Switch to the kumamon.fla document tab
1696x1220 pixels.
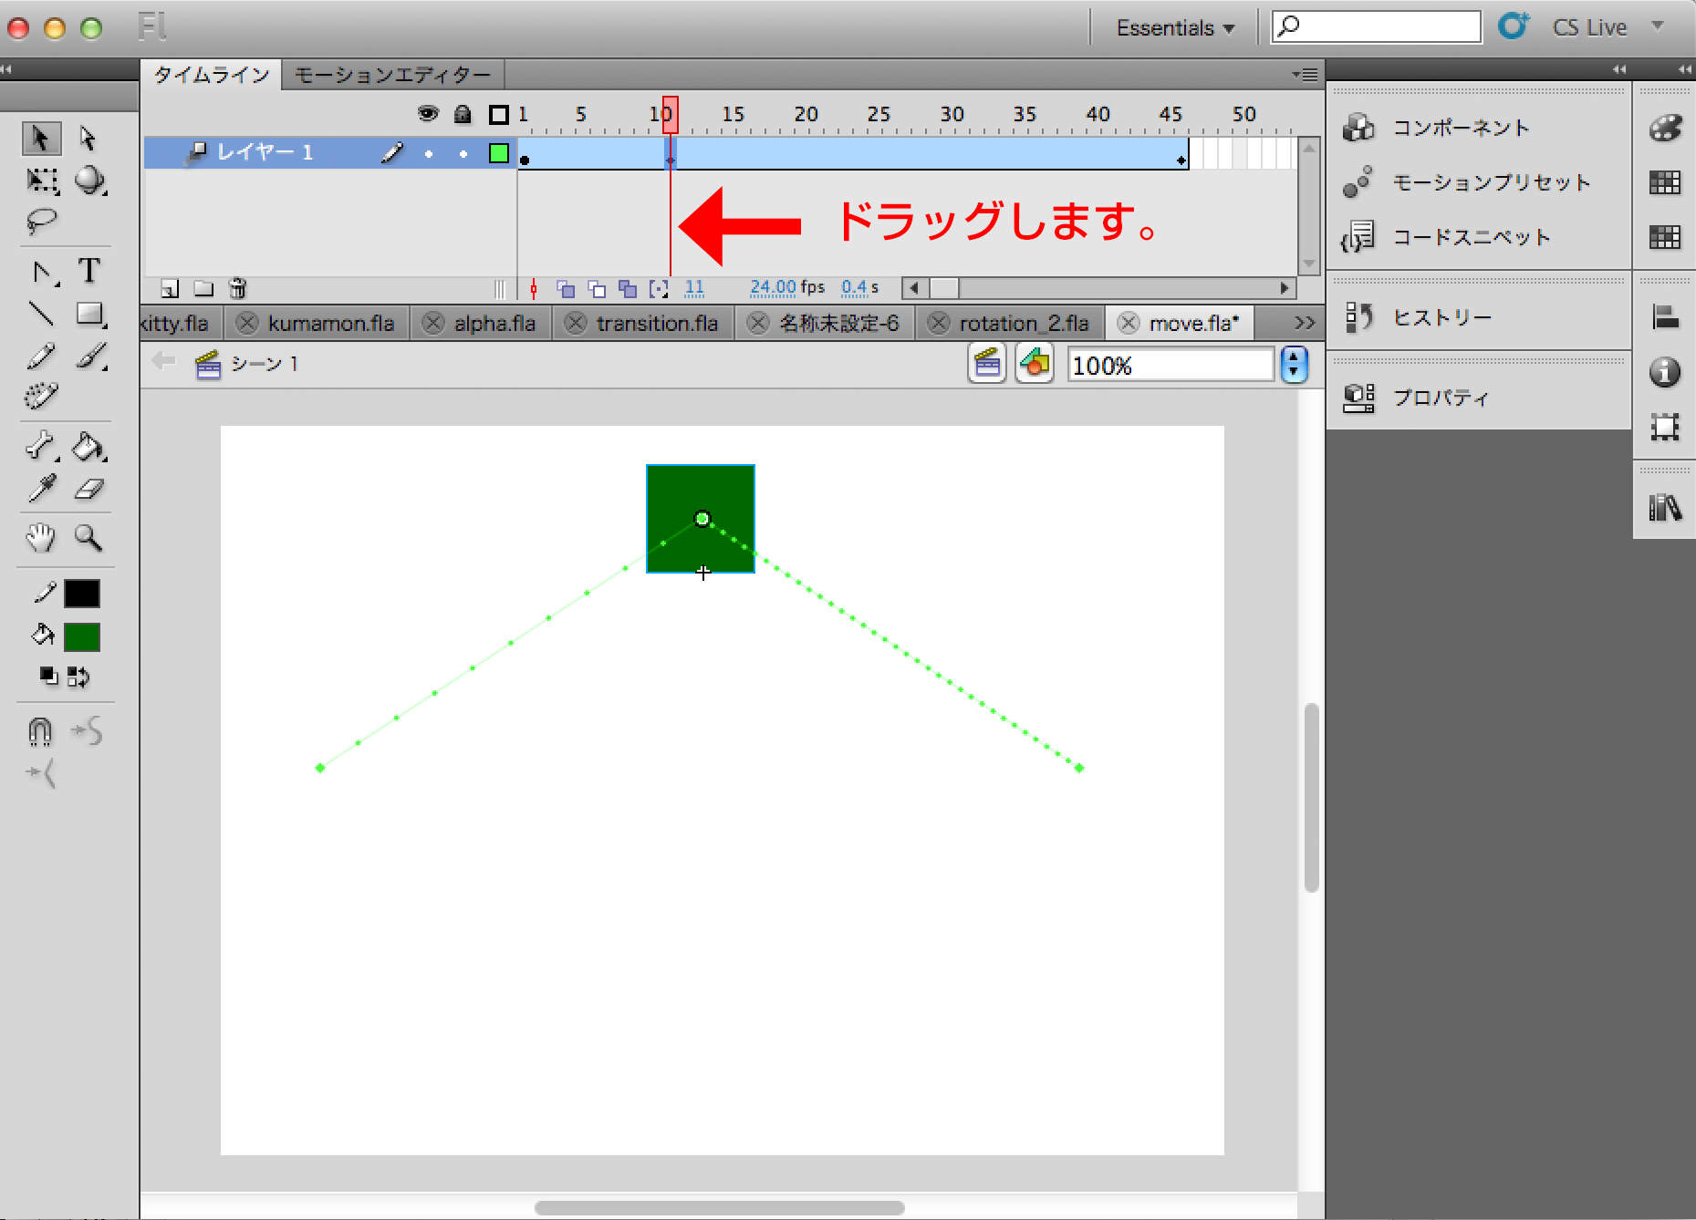click(x=330, y=324)
